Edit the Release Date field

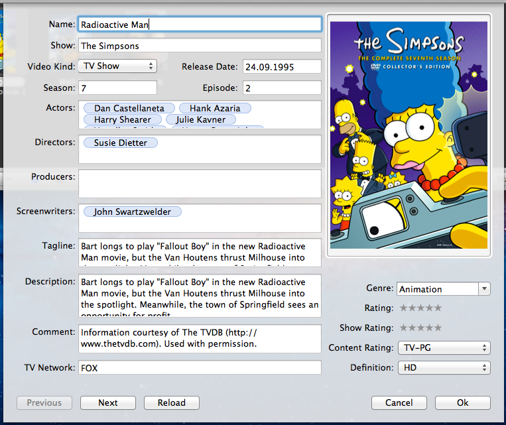(282, 66)
